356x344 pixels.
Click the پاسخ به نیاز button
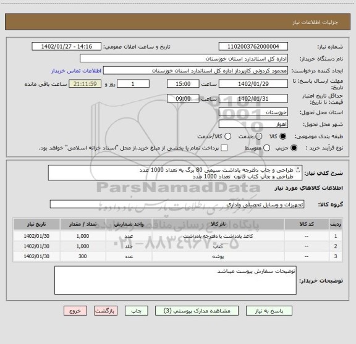coord(269,311)
